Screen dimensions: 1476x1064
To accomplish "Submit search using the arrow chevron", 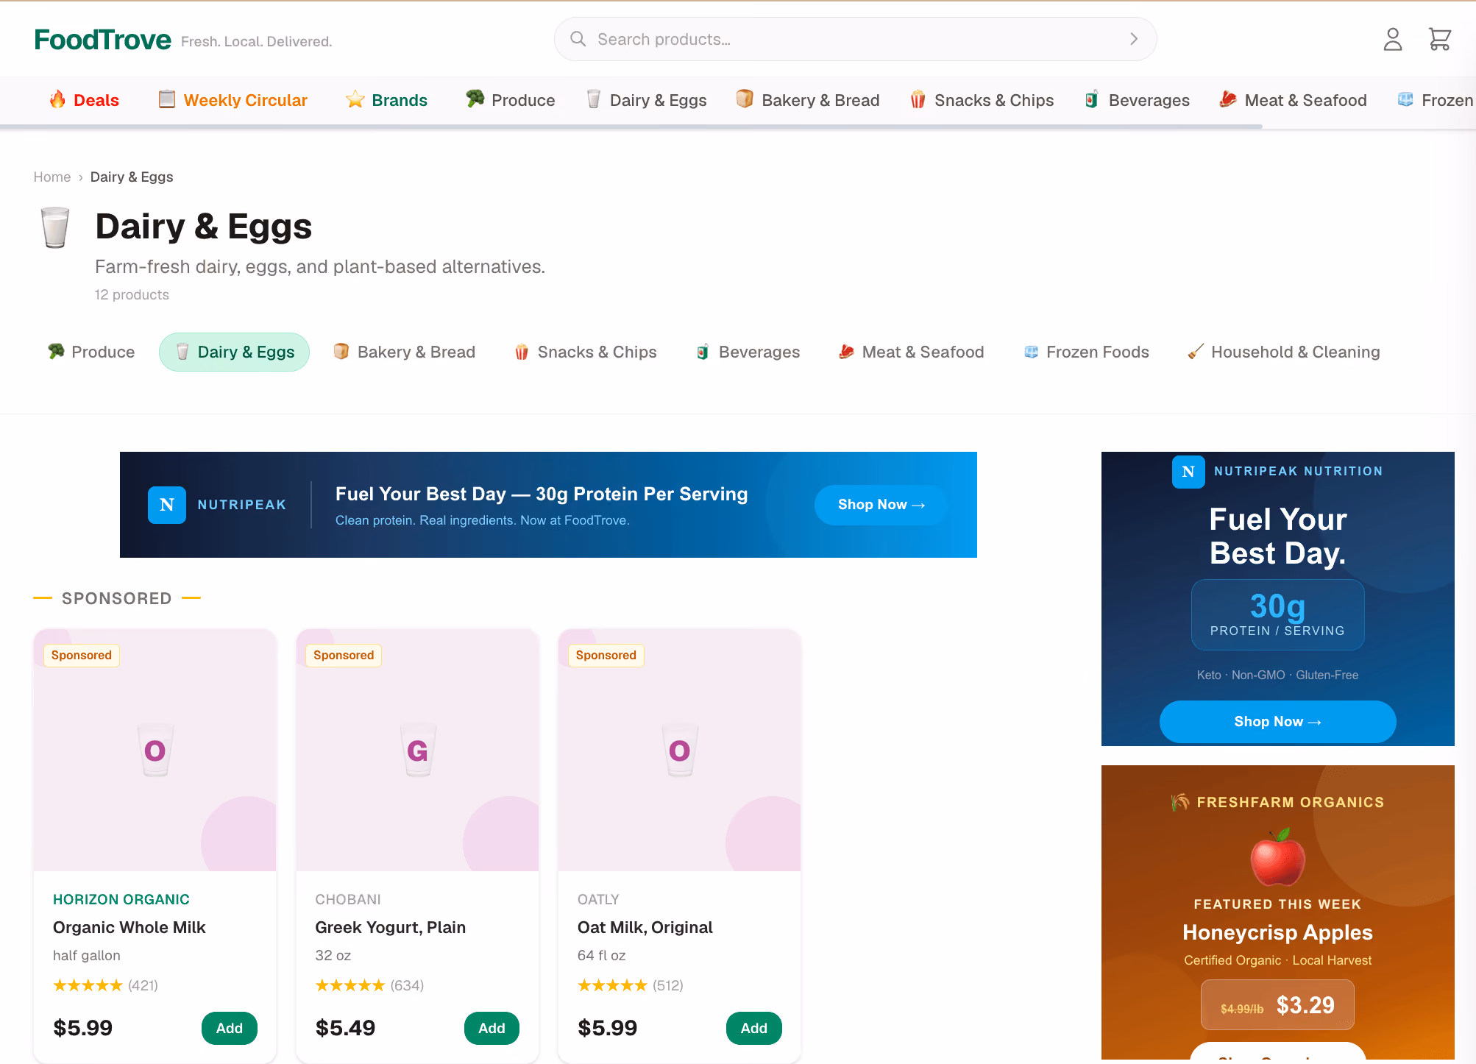I will (1134, 39).
